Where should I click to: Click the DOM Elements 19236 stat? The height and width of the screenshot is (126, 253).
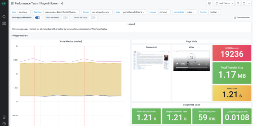(x=232, y=53)
